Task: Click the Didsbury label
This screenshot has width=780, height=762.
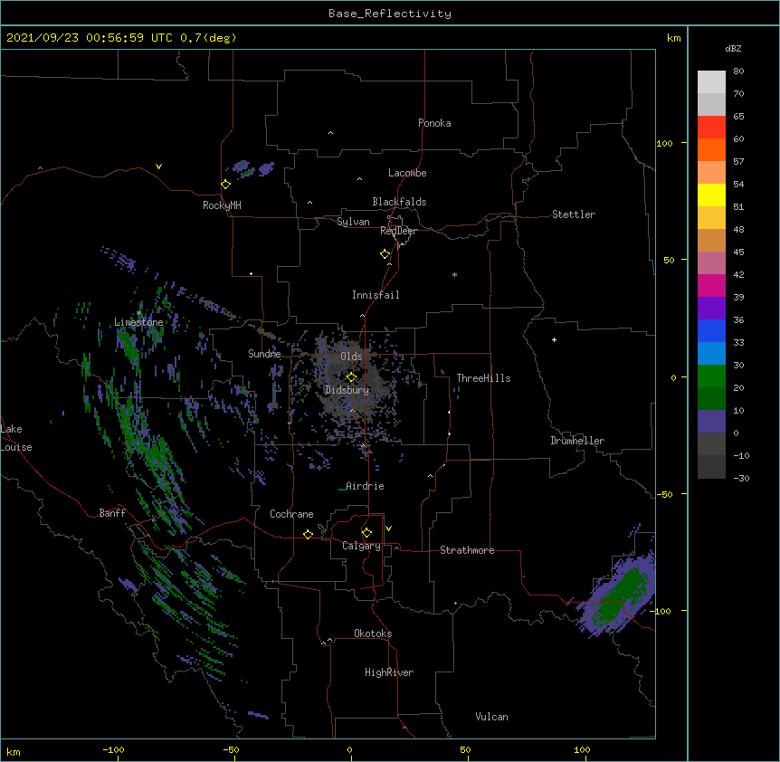Action: point(347,390)
